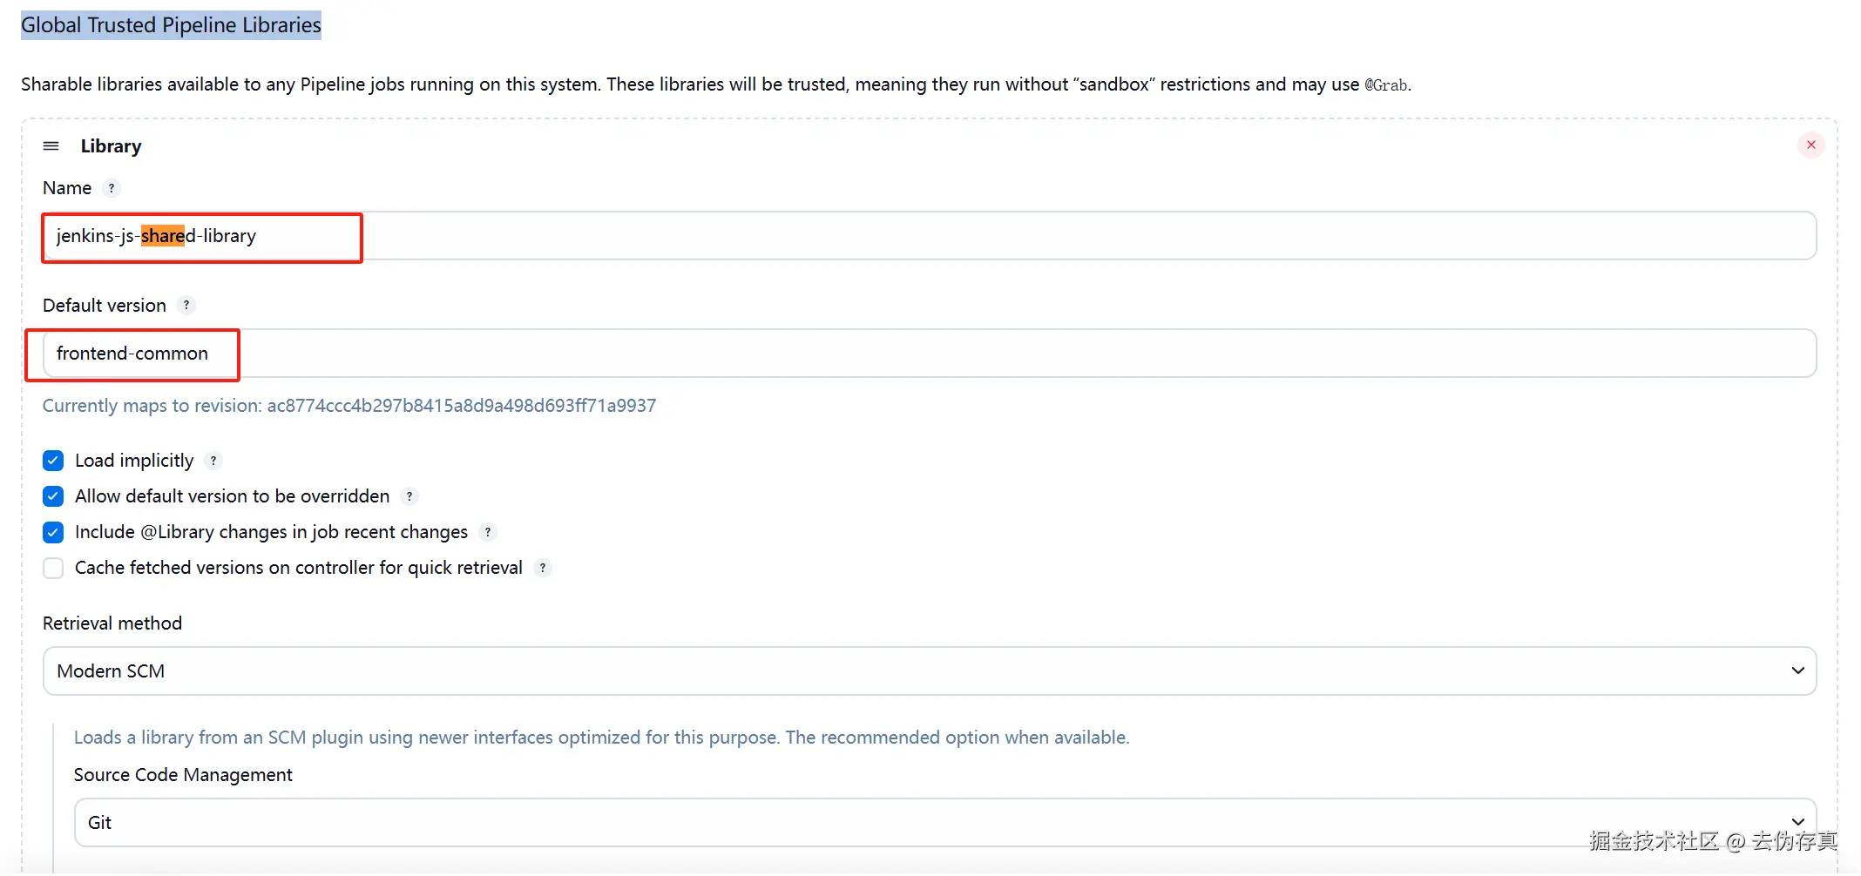This screenshot has width=1861, height=876.
Task: Disable Include @Library changes in job recent changes
Action: (x=53, y=532)
